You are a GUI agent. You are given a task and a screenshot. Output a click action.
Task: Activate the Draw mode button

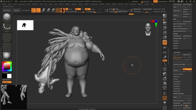click(x=38, y=10)
